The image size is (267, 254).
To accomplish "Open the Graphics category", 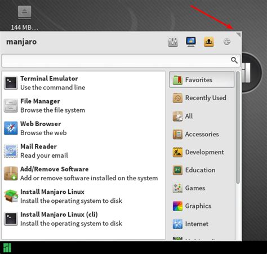I will coord(202,206).
